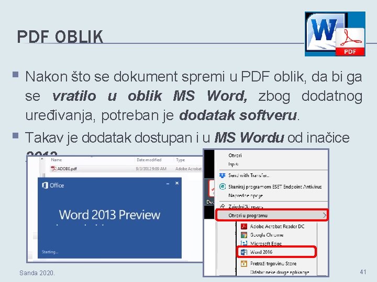The image size is (377, 282).
Task: Click the Google Chrome icon in the submenu
Action: point(244,235)
